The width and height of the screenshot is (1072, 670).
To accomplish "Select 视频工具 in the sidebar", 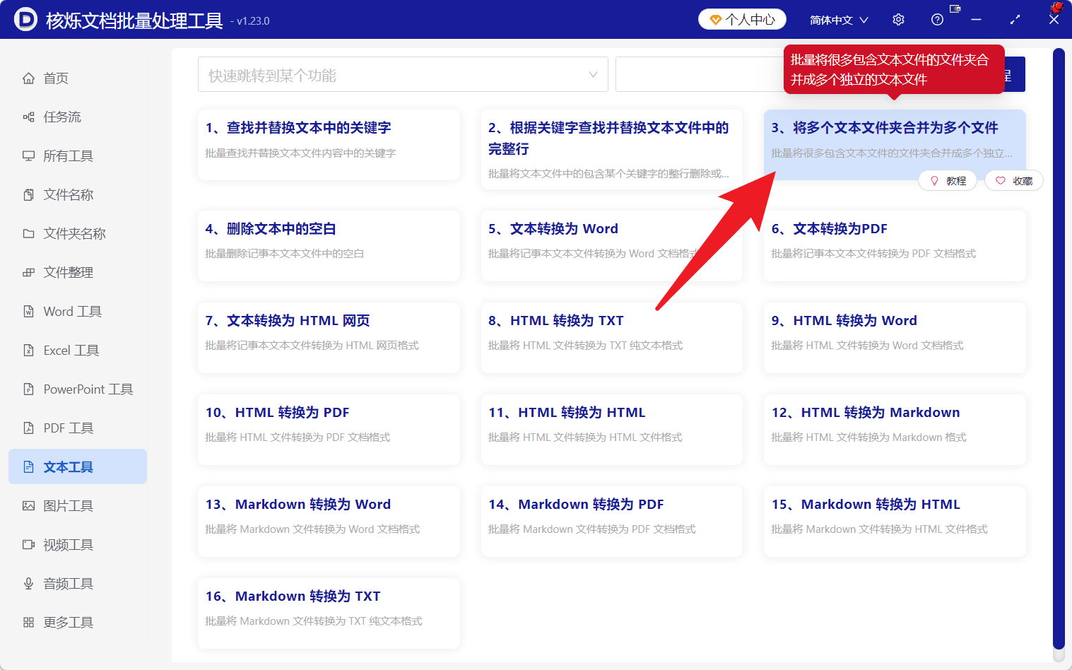I will pyautogui.click(x=78, y=545).
